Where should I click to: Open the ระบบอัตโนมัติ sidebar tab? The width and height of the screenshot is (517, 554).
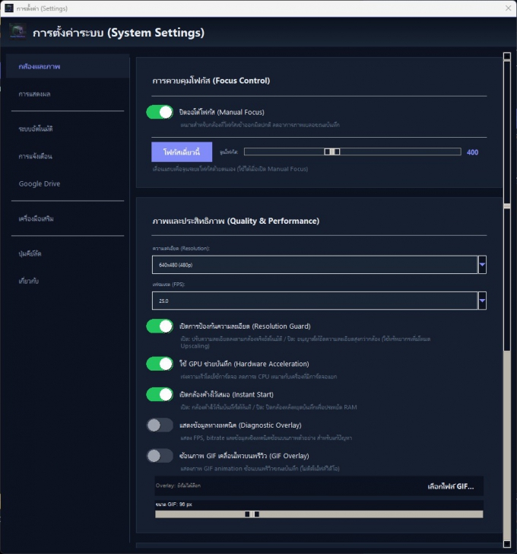pyautogui.click(x=68, y=129)
